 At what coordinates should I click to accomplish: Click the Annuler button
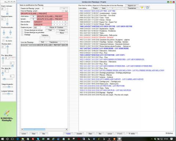click(79, 134)
